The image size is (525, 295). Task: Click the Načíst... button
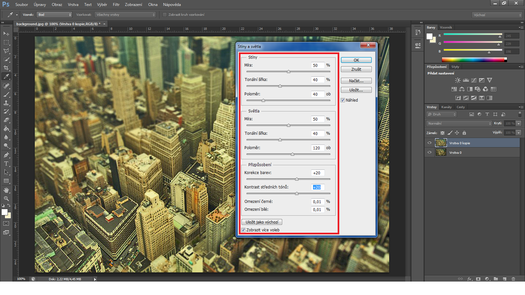(x=356, y=81)
